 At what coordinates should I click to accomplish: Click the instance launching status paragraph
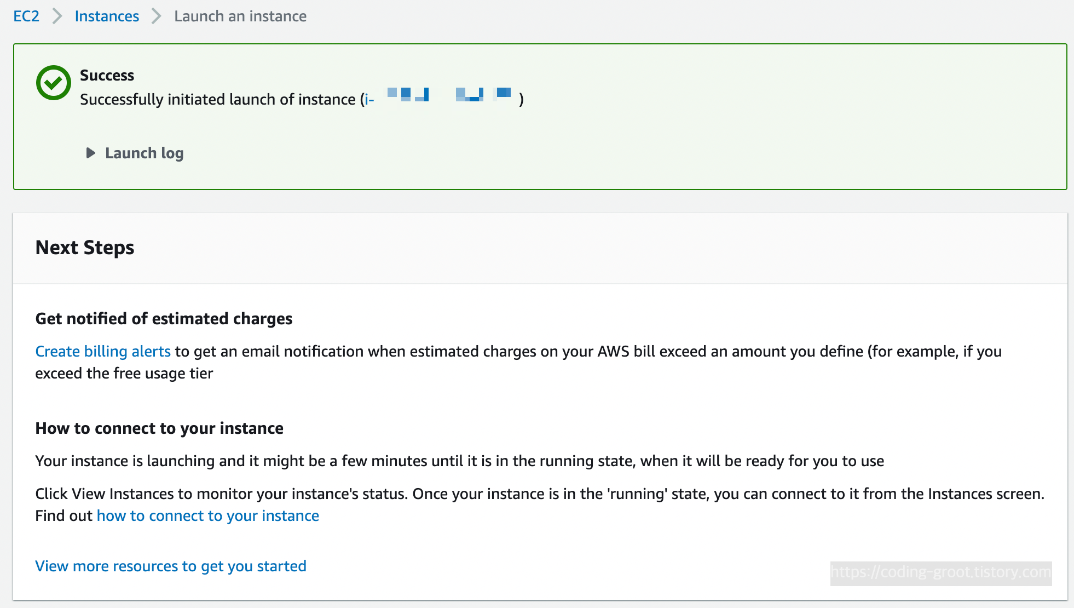(x=459, y=461)
